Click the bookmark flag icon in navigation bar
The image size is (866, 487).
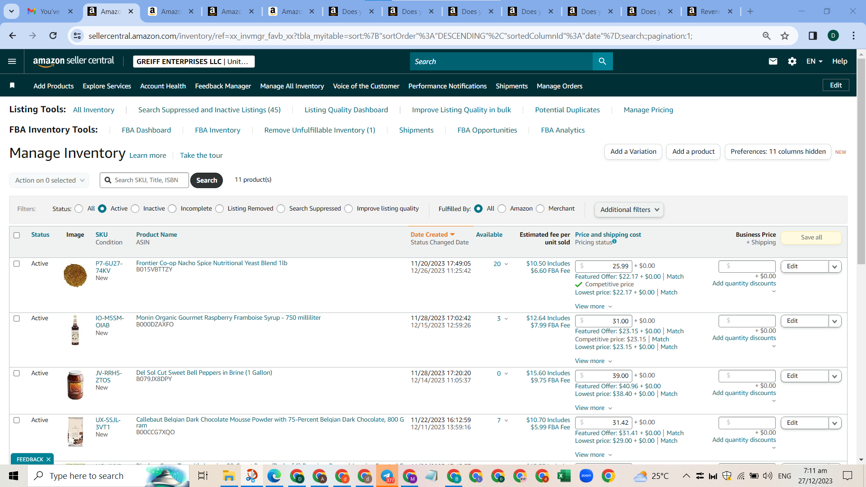point(12,86)
